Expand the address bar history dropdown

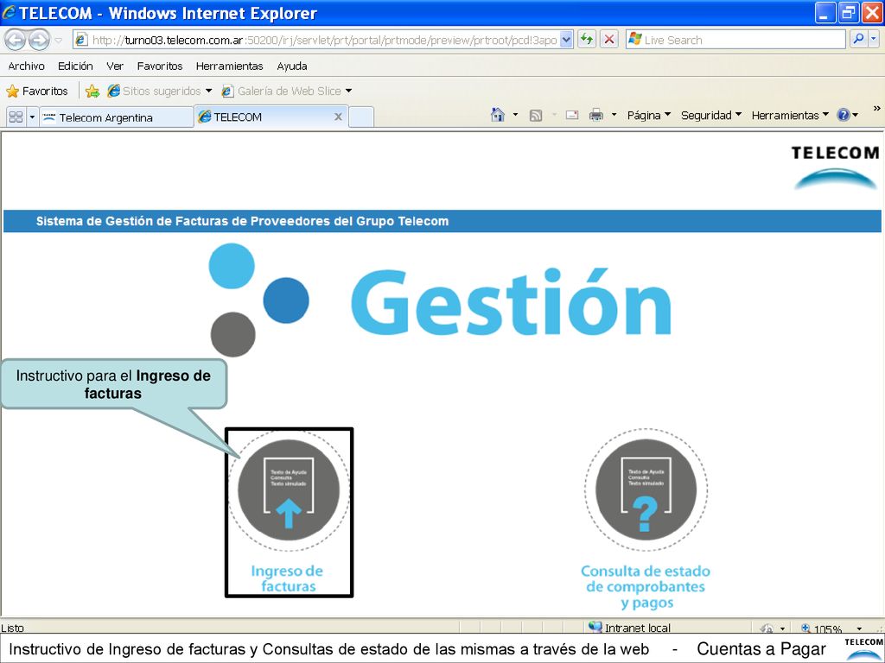pos(567,40)
